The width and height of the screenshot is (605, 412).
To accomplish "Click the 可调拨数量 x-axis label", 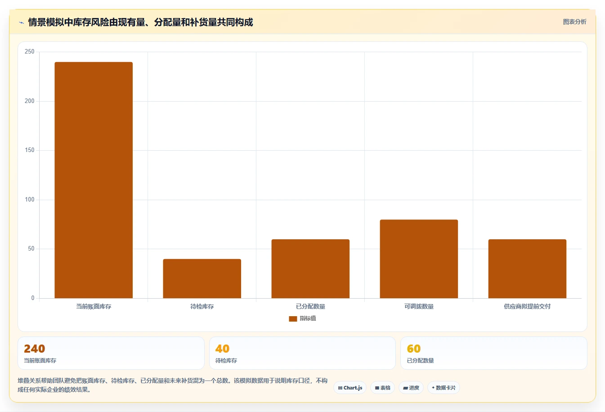I will (419, 306).
